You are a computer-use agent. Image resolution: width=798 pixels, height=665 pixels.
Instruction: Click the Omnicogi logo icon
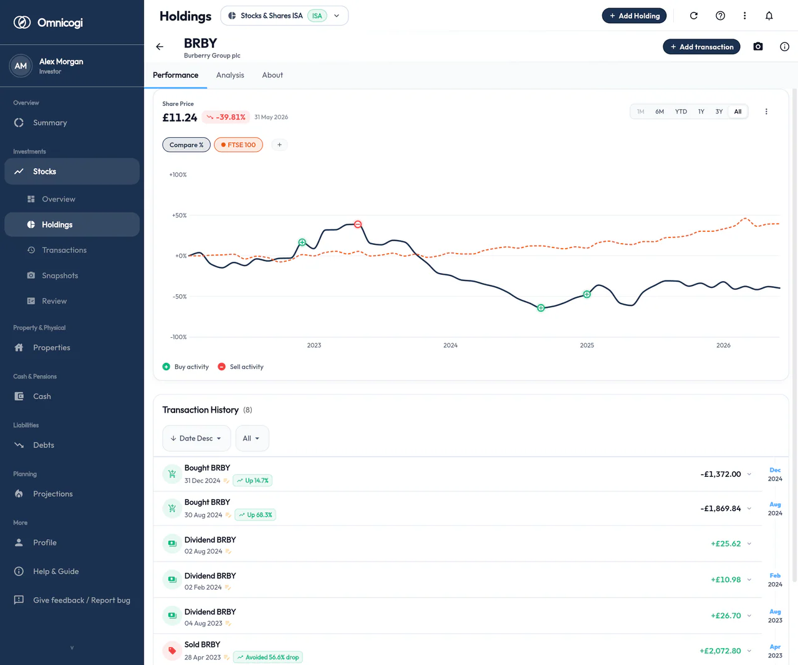click(22, 22)
